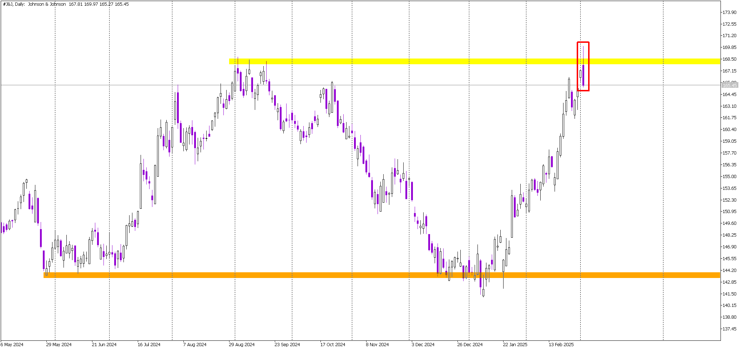The height and width of the screenshot is (349, 743).
Task: Click the '26 Dec 2024' date label
Action: (470, 345)
